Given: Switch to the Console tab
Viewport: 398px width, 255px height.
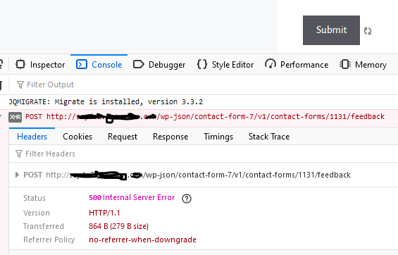Looking at the screenshot, I should [99, 65].
